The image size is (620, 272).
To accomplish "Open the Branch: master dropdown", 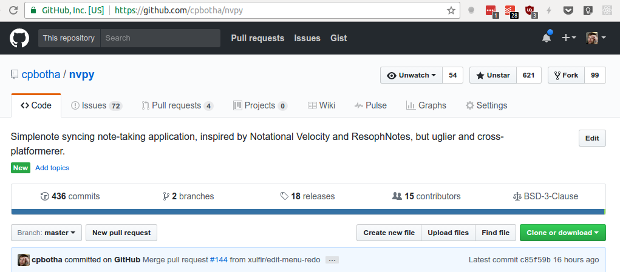I will click(x=46, y=233).
